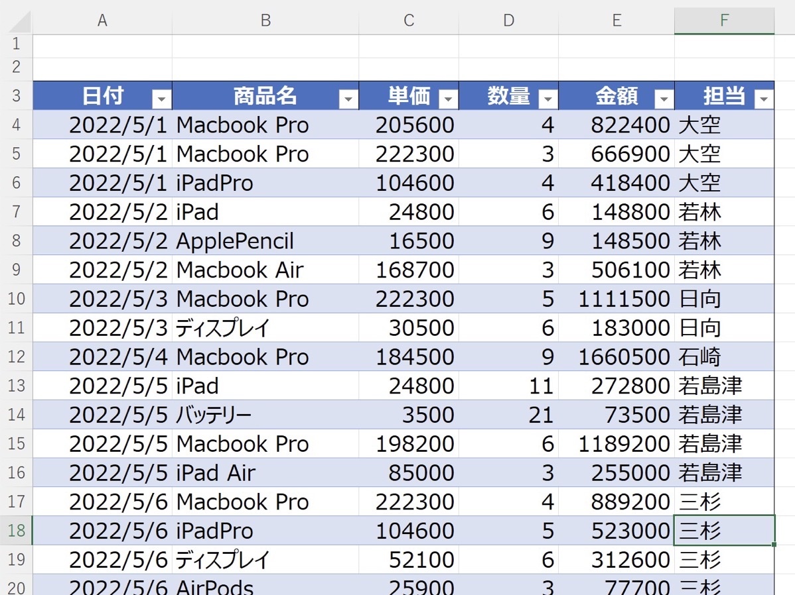Select unit price 30500
This screenshot has width=795, height=595.
pos(409,327)
